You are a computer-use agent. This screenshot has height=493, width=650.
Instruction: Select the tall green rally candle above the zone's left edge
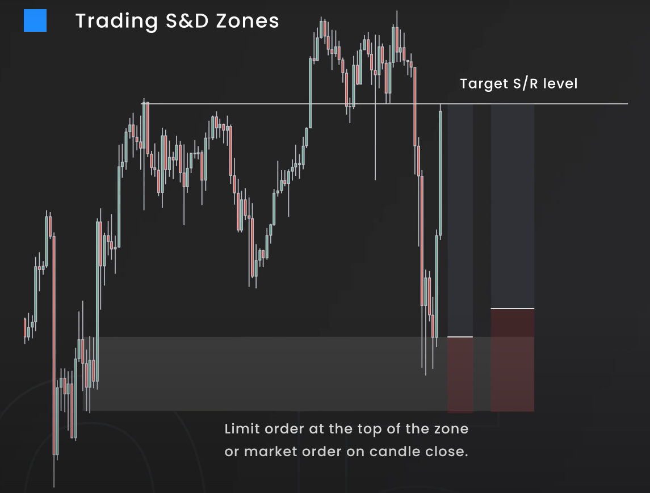pyautogui.click(x=99, y=301)
